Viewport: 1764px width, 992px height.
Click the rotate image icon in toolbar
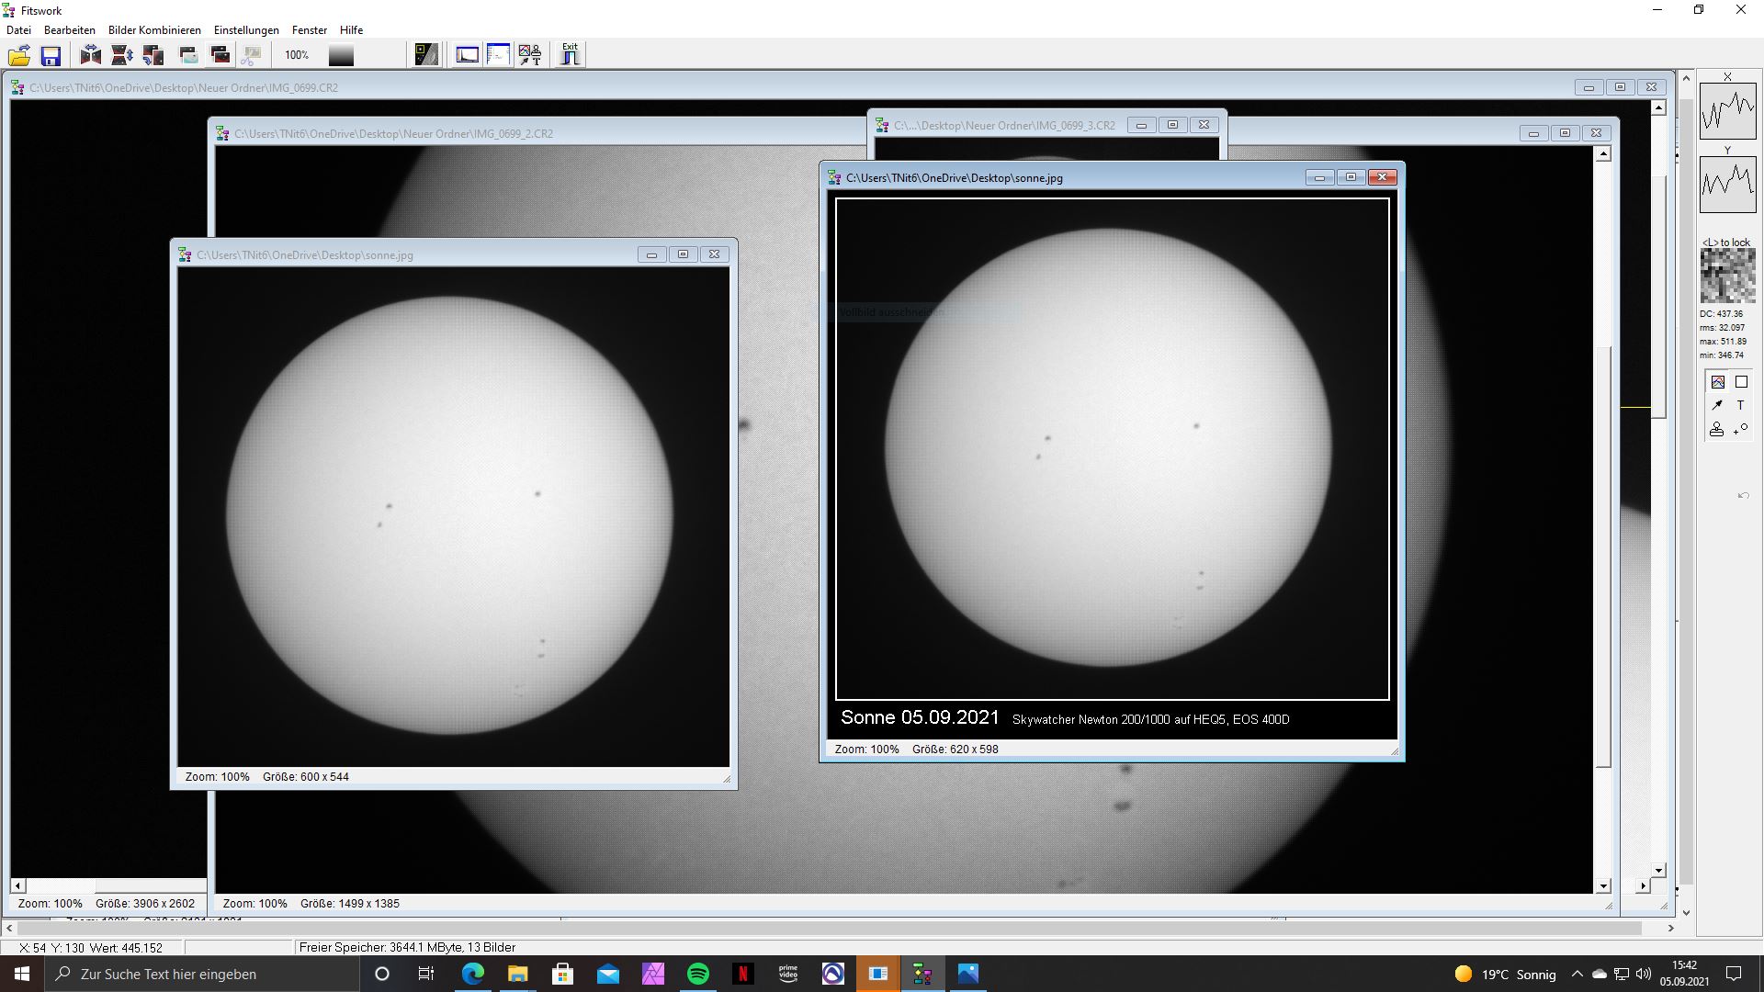tap(153, 56)
